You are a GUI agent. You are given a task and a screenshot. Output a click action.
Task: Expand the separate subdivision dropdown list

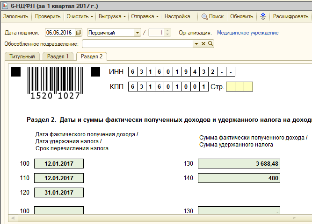(x=196, y=43)
